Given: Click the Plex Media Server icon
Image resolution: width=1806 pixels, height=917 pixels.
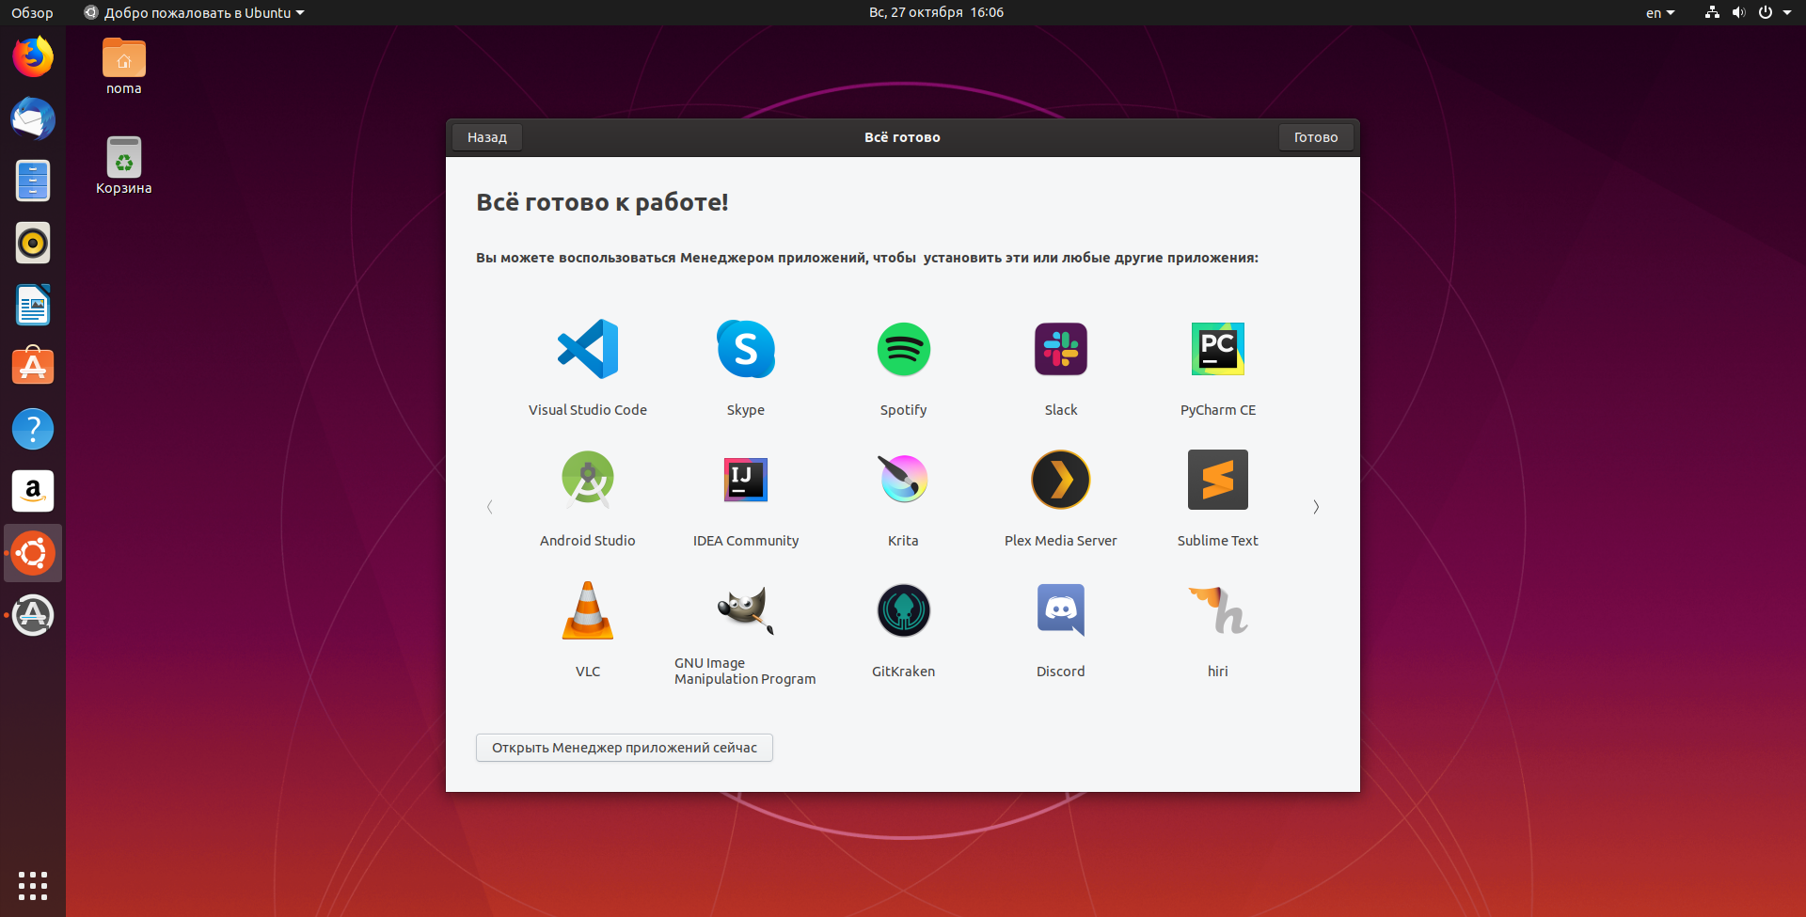Looking at the screenshot, I should click(1061, 480).
